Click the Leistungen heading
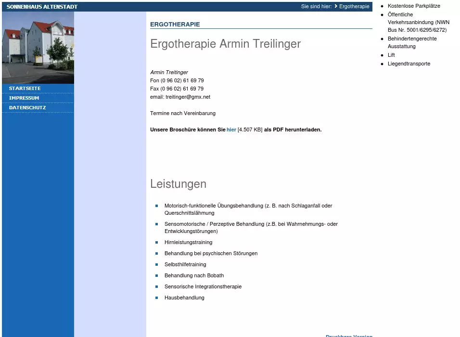Image resolution: width=460 pixels, height=337 pixels. (x=178, y=184)
